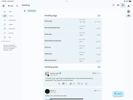Expand the trending posts section chevron
Viewport: 133px width, 100px height.
click(x=99, y=67)
